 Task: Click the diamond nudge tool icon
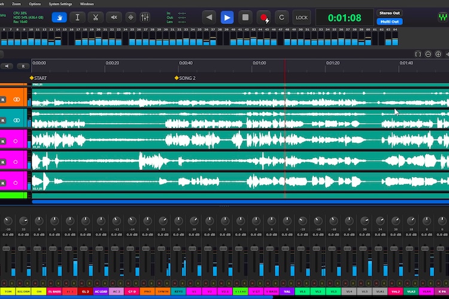pyautogui.click(x=131, y=17)
